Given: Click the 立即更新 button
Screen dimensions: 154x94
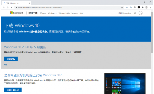Looking at the screenshot, I should tap(11, 59).
